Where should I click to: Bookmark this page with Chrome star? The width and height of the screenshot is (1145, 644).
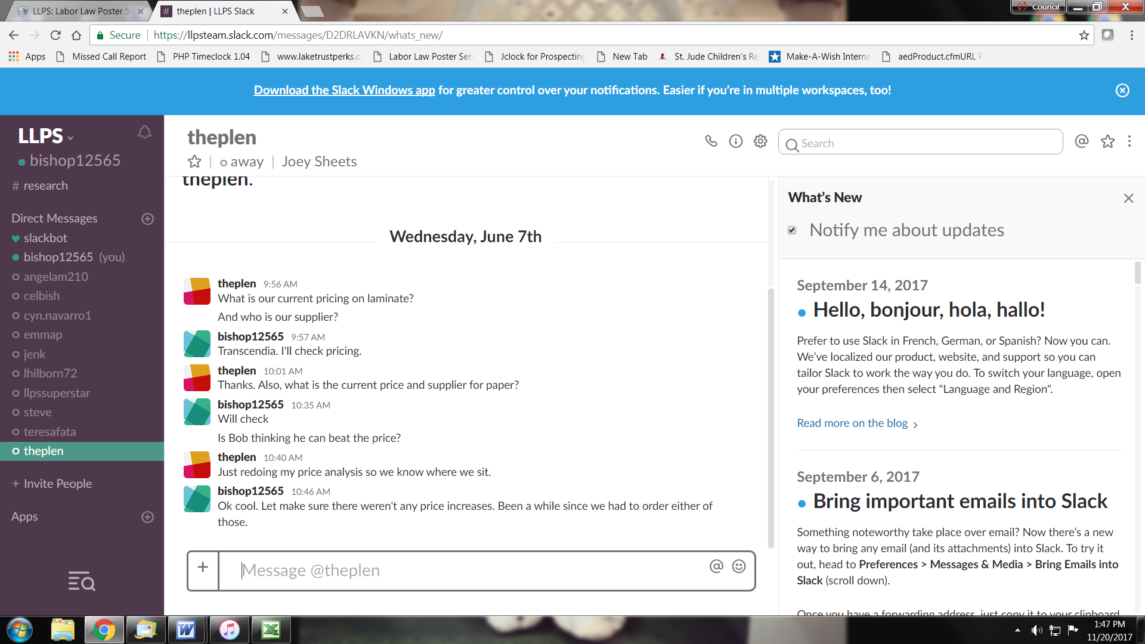coord(1084,35)
